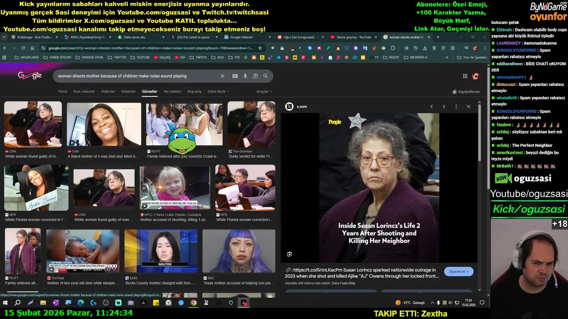
Task: Switch to the Videolar search tab
Action: tap(108, 92)
